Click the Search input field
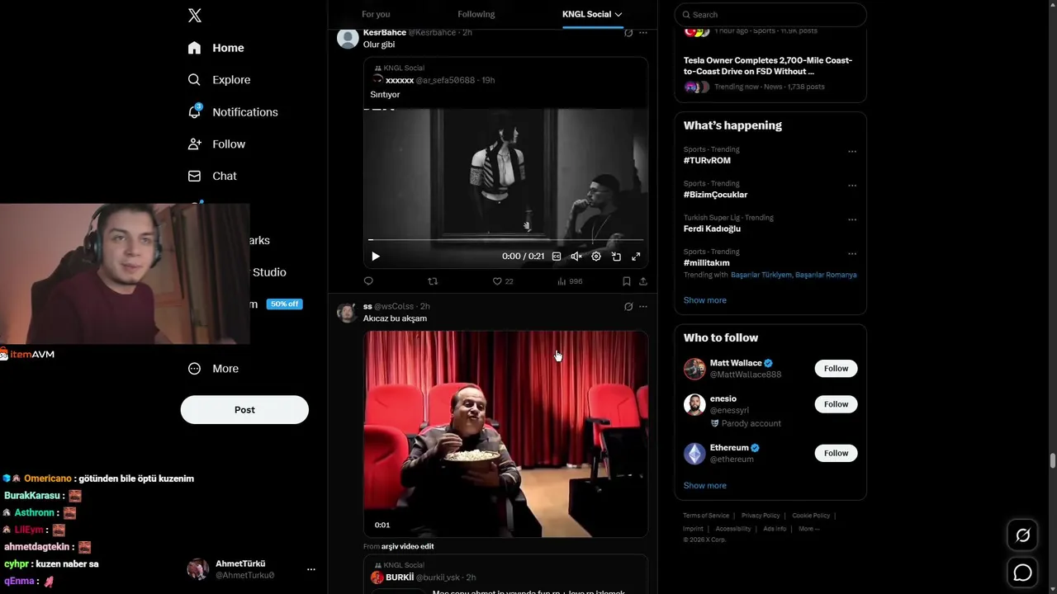The image size is (1057, 594). point(770,14)
